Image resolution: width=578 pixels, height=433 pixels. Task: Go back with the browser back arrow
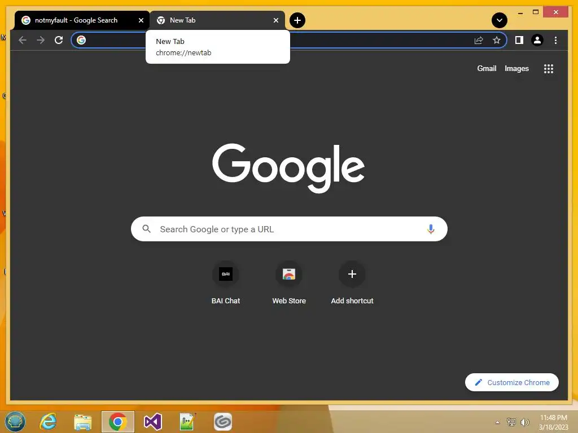tap(23, 40)
